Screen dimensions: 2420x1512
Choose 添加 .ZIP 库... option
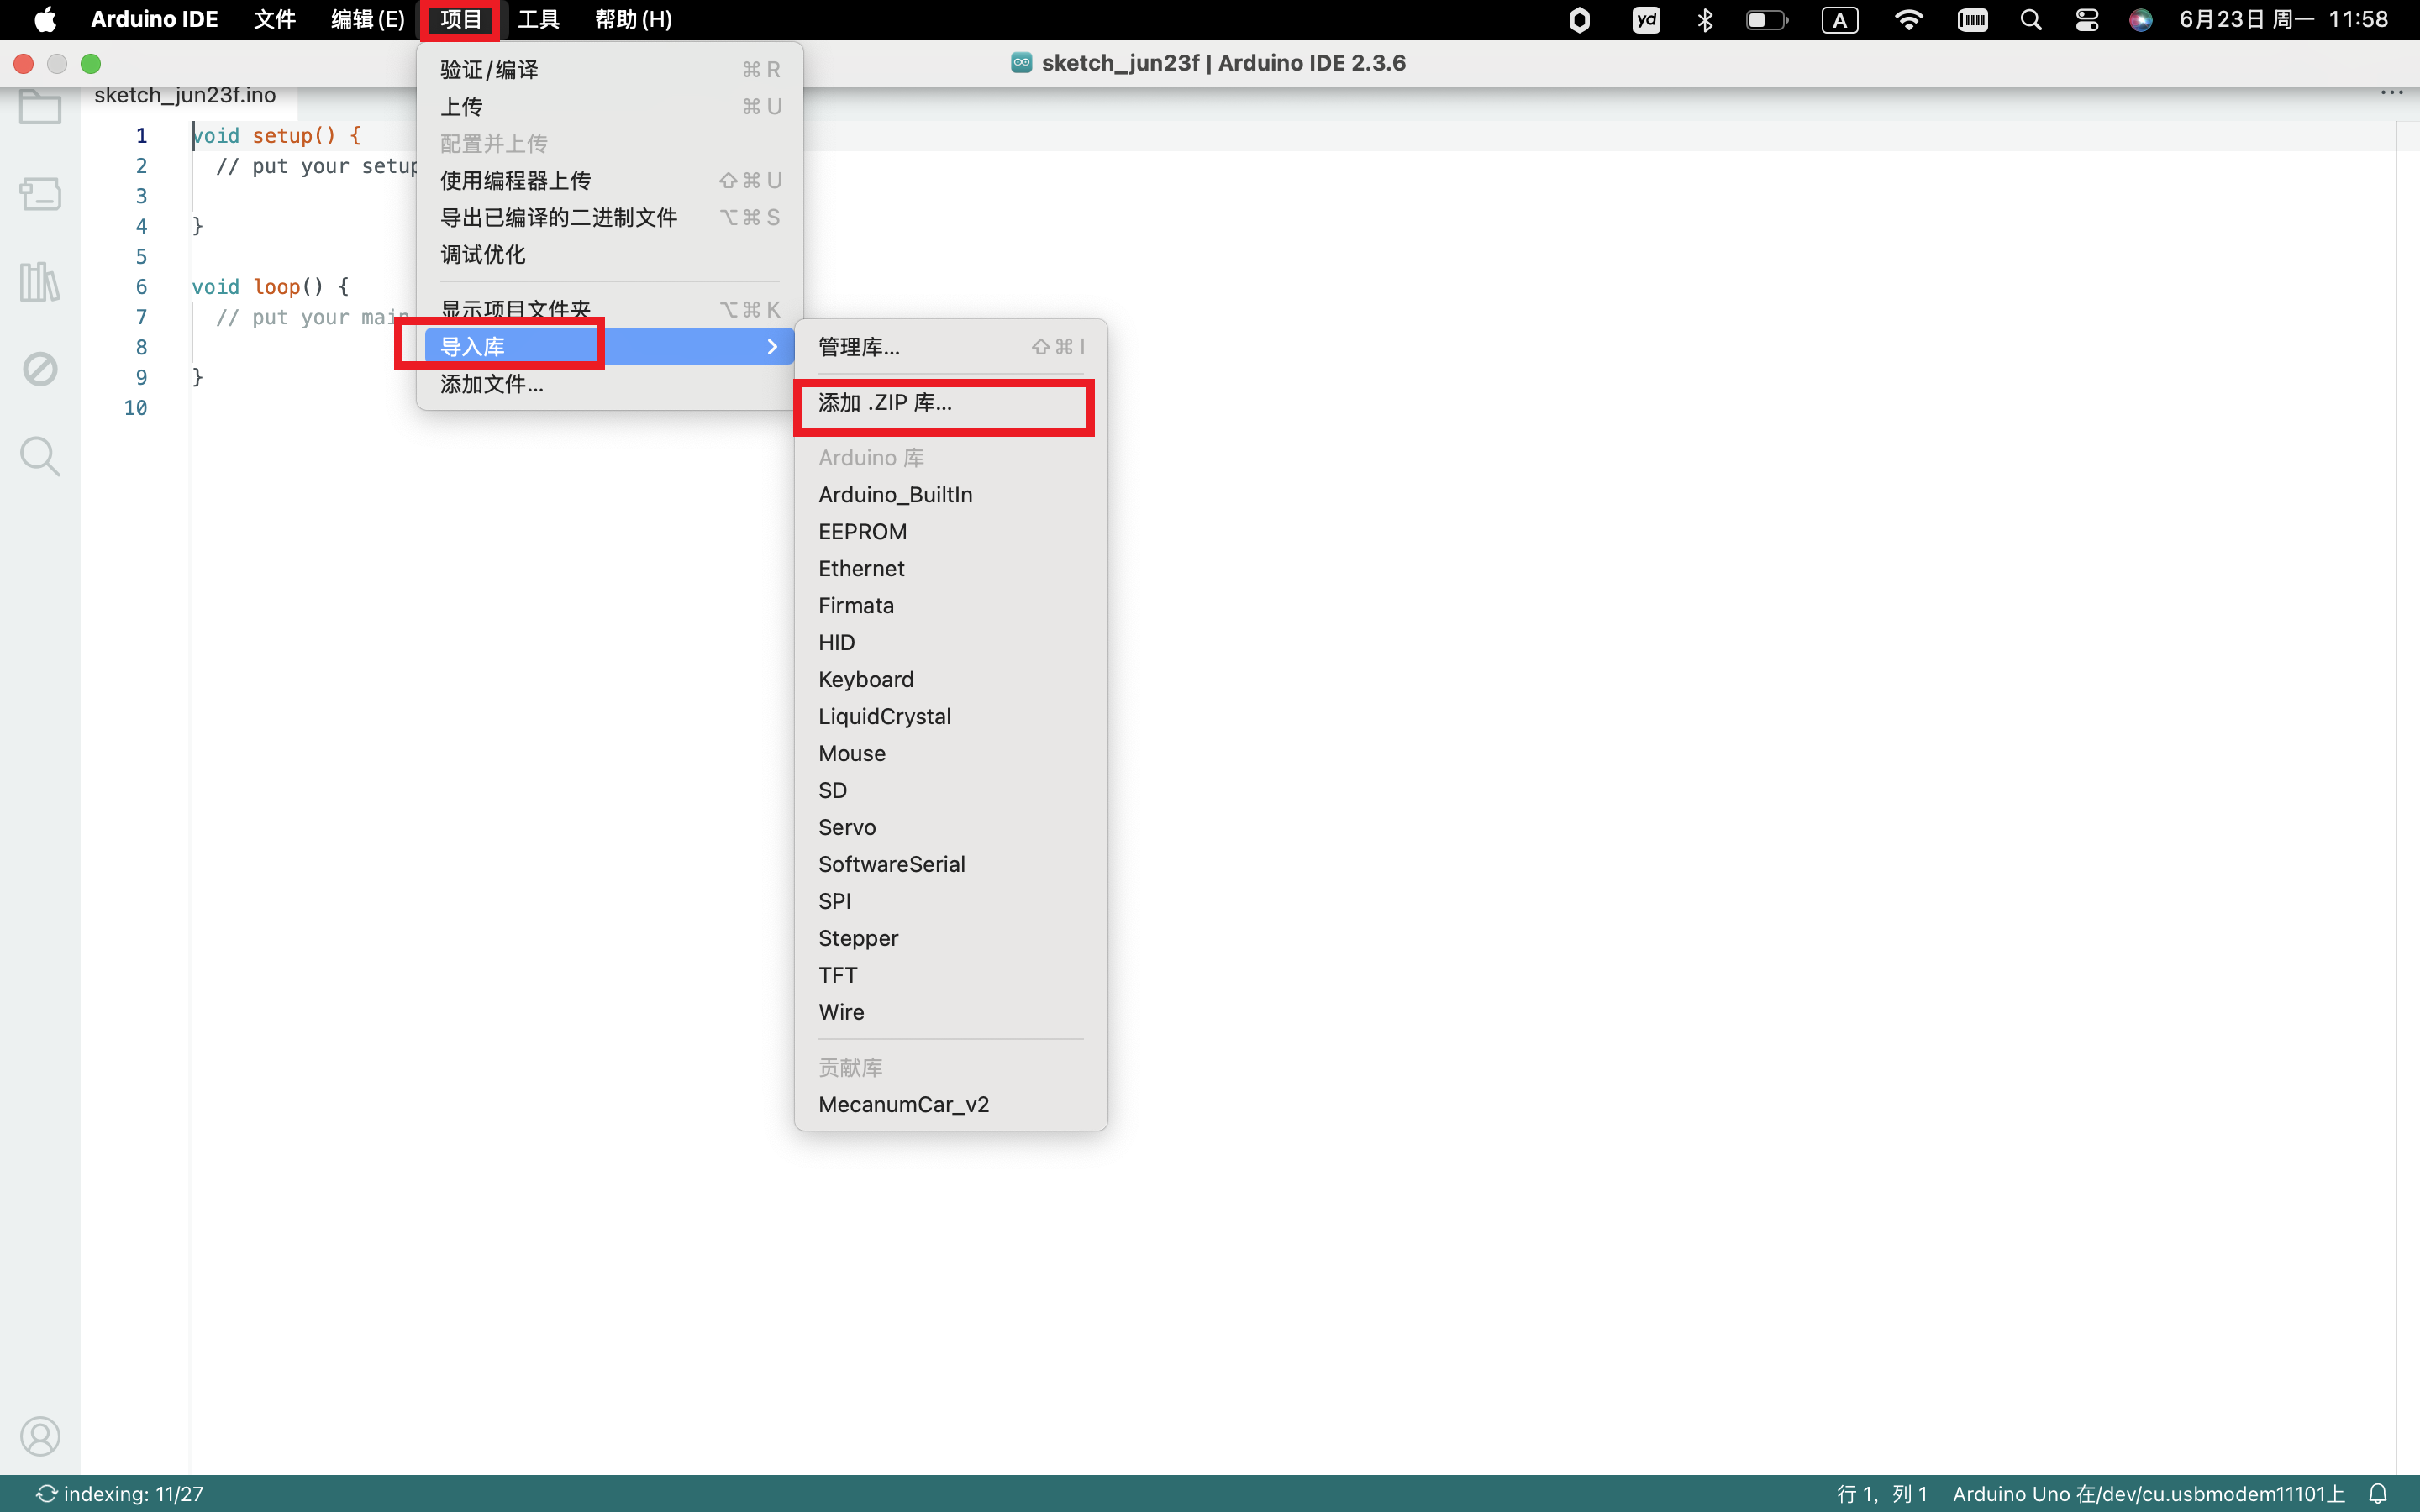pos(950,402)
